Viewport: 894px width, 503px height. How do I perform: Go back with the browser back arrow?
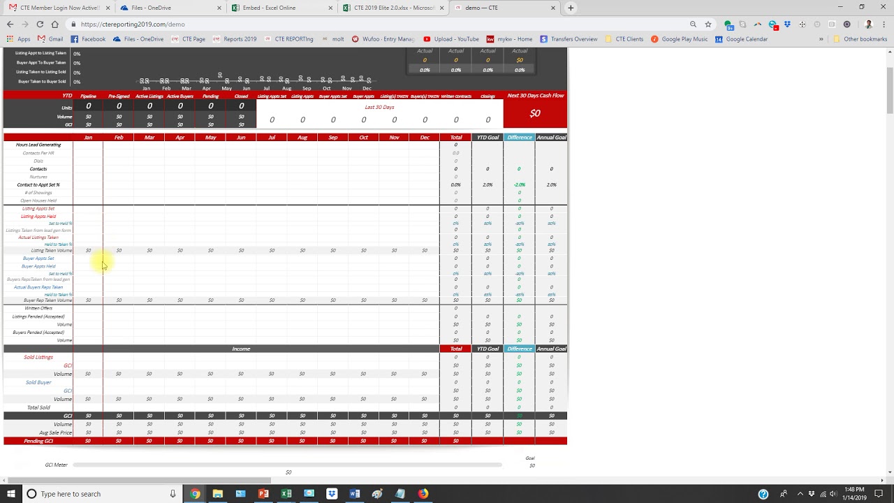point(10,24)
